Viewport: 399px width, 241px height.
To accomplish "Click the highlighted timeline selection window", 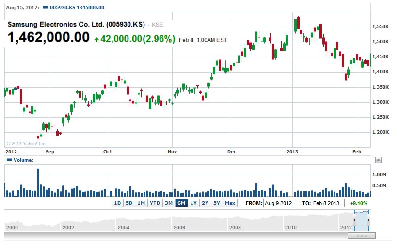I will point(362,220).
